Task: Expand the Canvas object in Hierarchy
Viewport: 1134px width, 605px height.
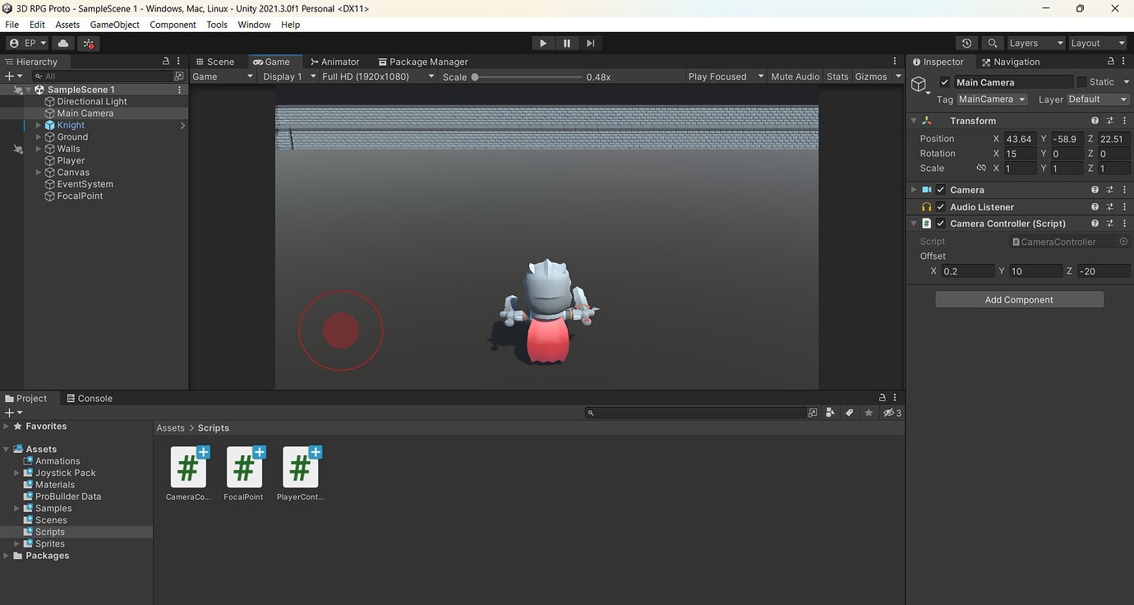Action: (39, 173)
